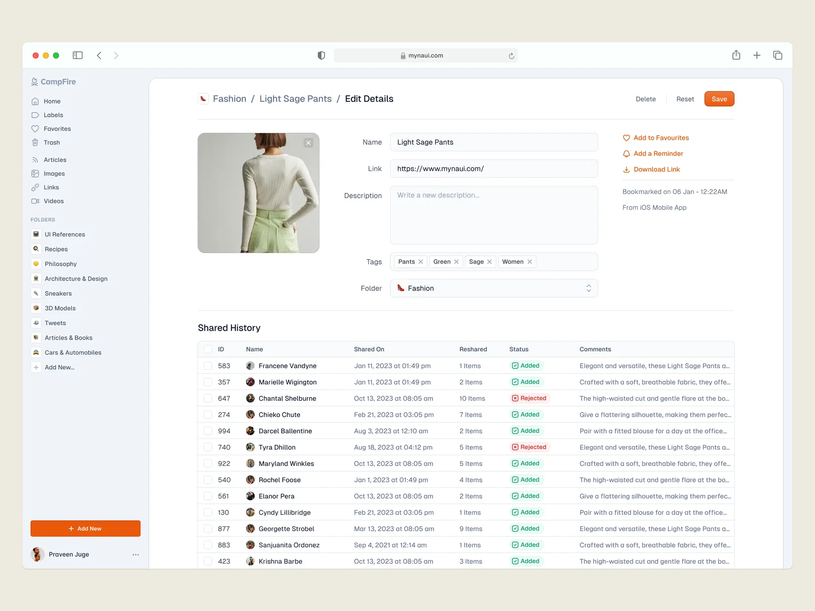Click the browser sidebar toggle icon
The height and width of the screenshot is (611, 815).
[77, 55]
